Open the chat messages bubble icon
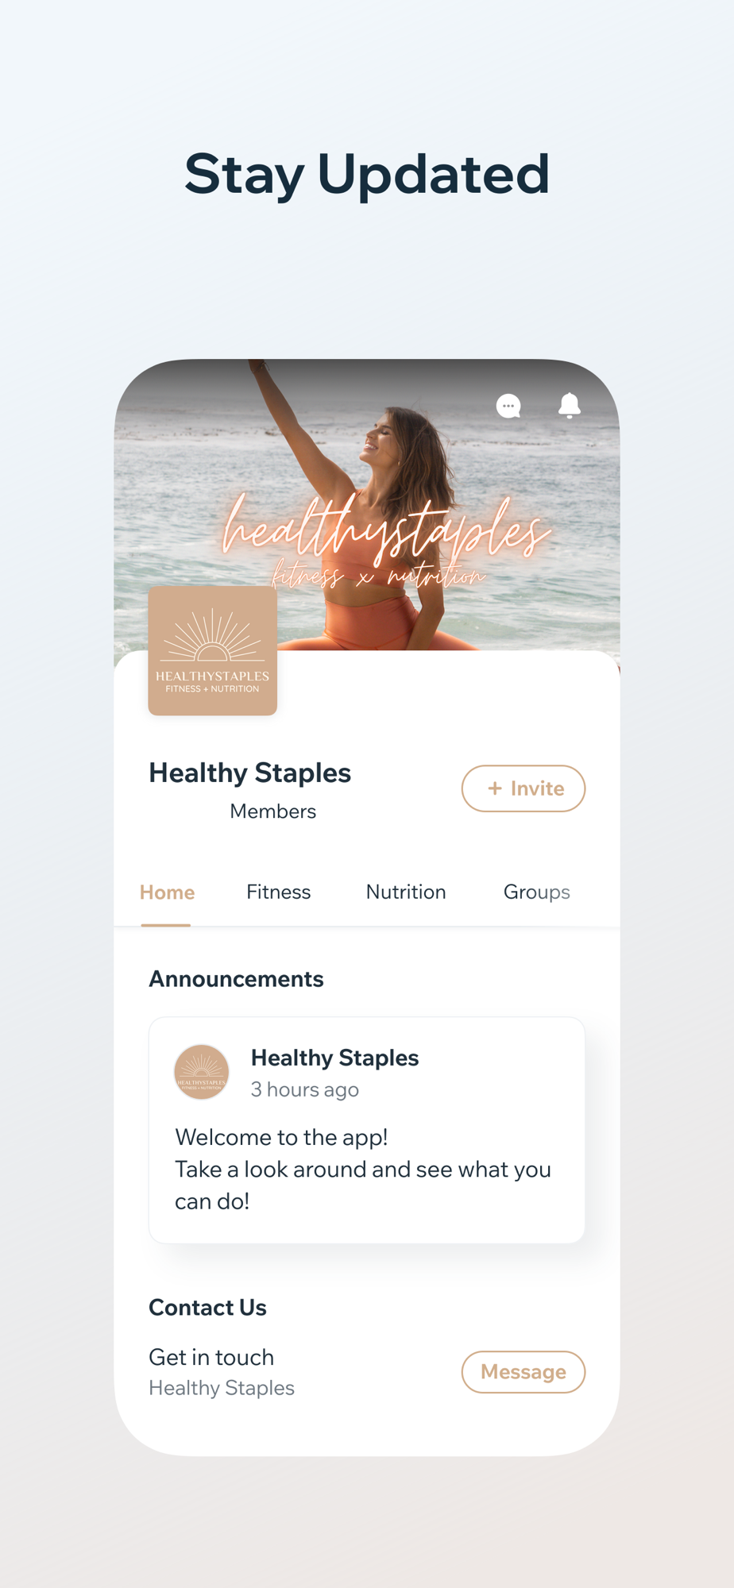 (508, 406)
